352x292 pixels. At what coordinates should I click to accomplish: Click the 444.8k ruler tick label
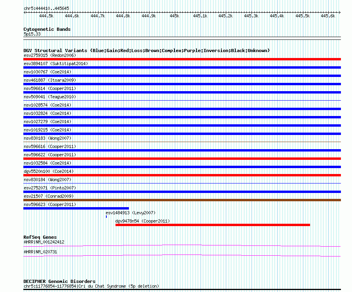pyautogui.click(x=123, y=16)
